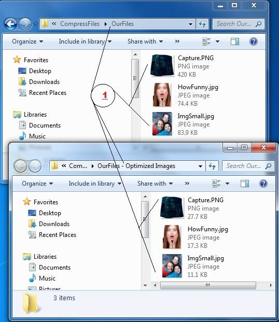Click Capture.PNG file name in OurFiles window
Screen dimensions: 279x322
tap(196, 58)
